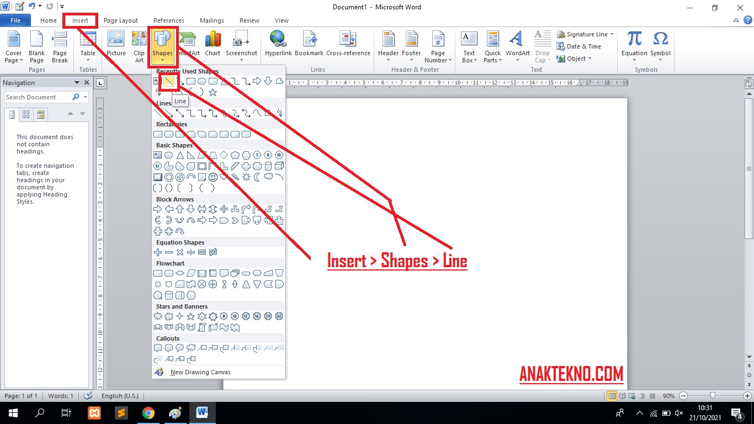
Task: Pick the Not Equal equation shape
Action: [x=213, y=252]
